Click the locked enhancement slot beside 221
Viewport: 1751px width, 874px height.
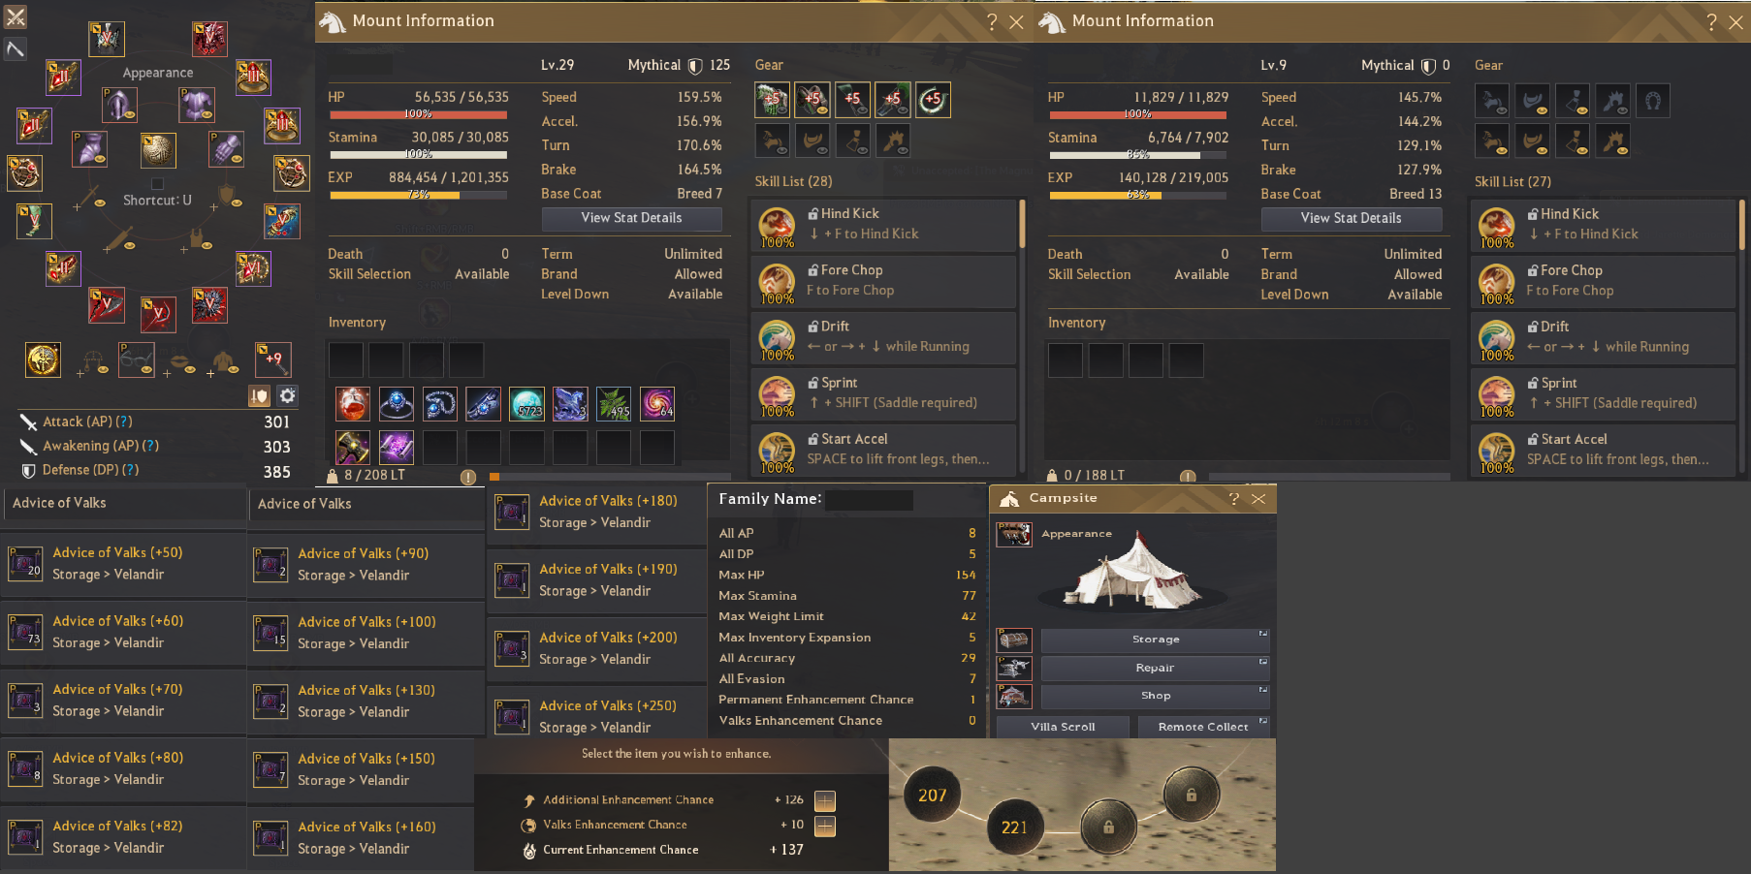[1108, 827]
